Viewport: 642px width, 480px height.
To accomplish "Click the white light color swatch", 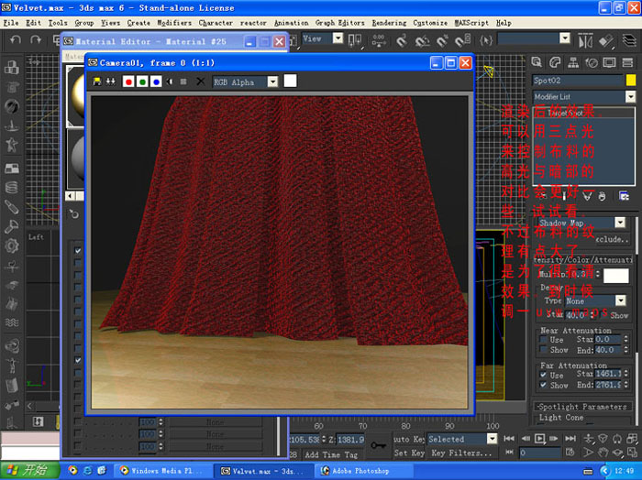I will (616, 276).
